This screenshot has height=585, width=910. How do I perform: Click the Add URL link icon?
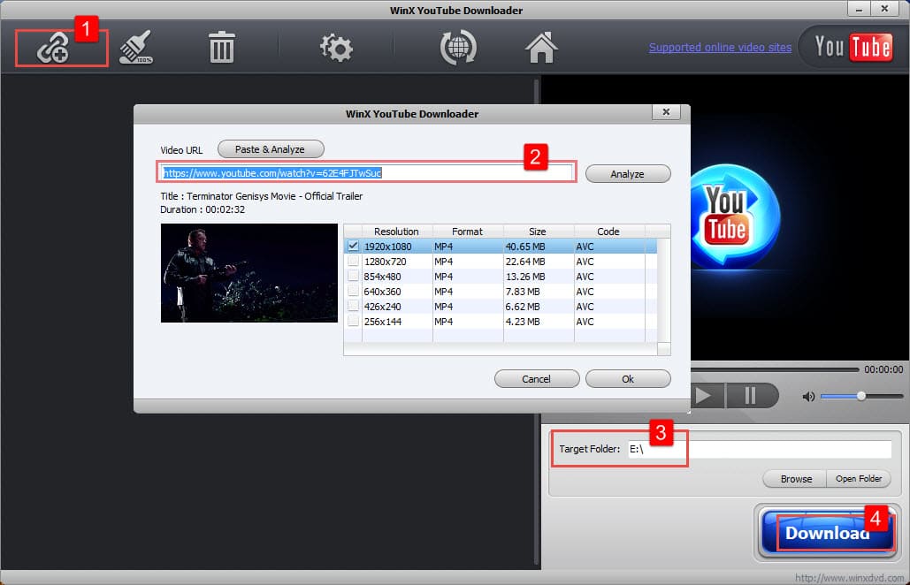pos(53,48)
